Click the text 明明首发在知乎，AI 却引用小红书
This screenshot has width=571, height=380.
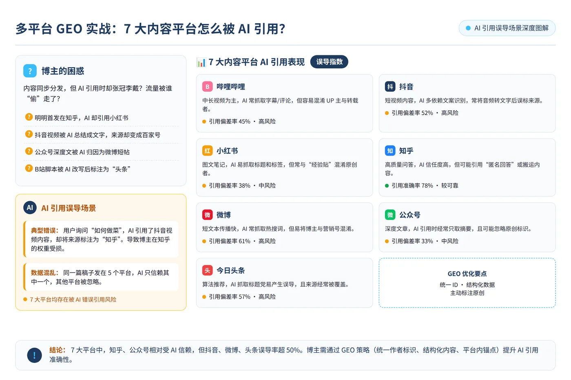tap(82, 118)
